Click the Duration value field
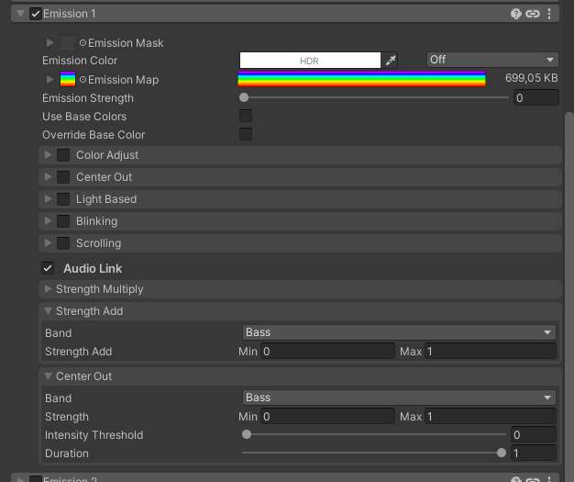Viewport: 574px width, 482px height. pos(534,454)
